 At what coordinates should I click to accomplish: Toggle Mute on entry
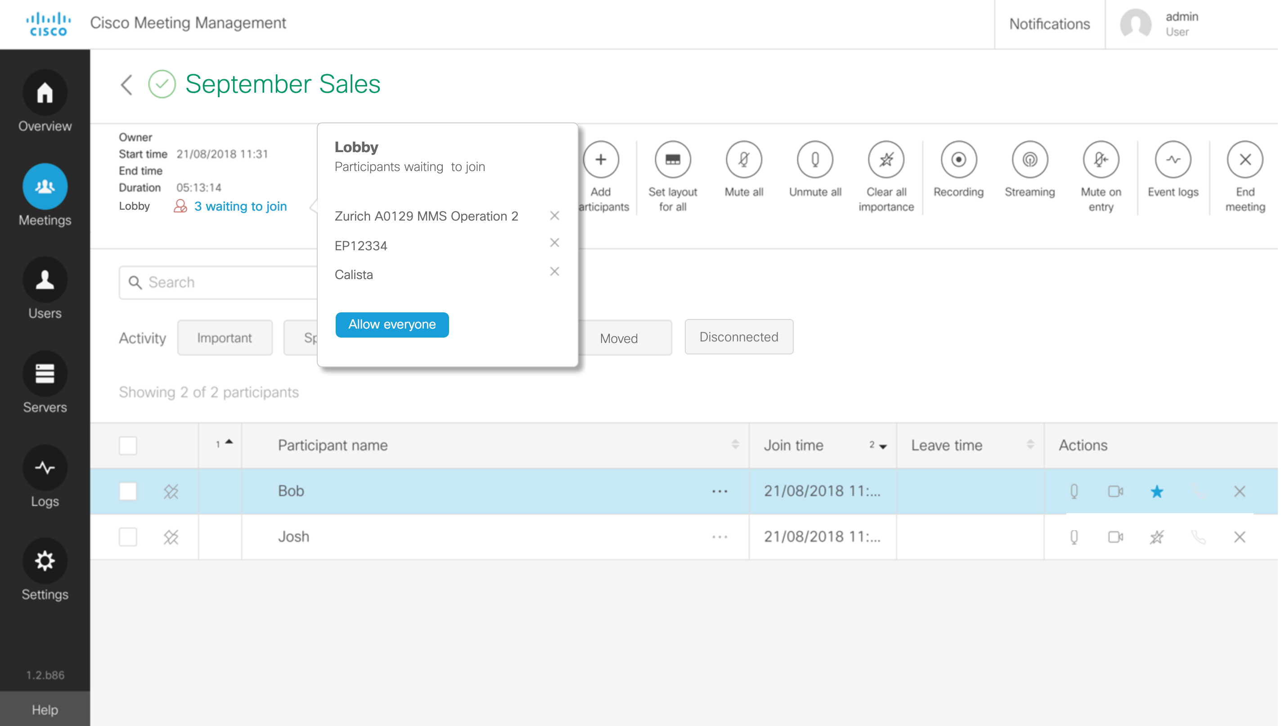pos(1101,160)
